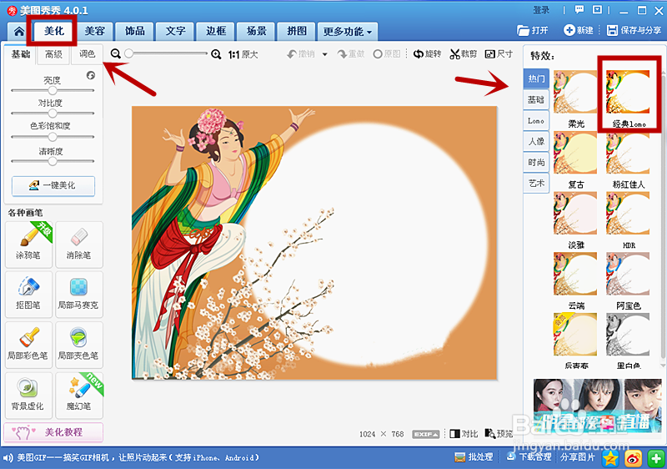Click the zoom out magnifier icon

[116, 53]
